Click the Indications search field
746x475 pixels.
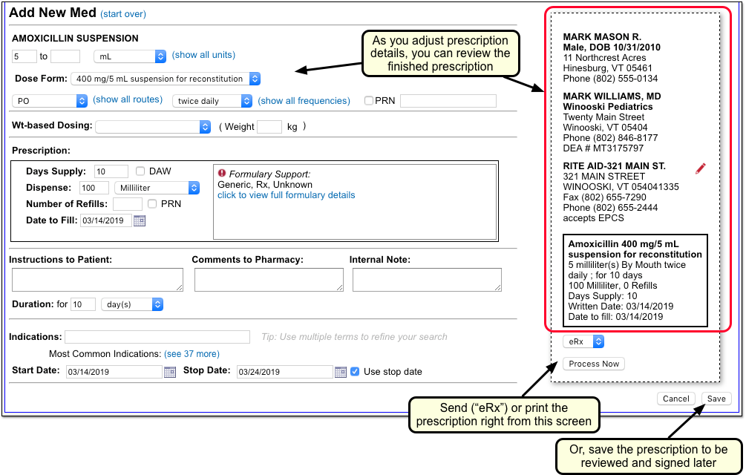(157, 337)
